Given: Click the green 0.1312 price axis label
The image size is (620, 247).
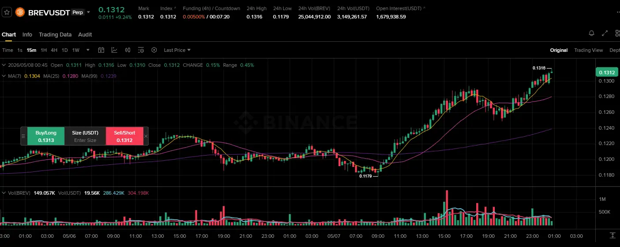Looking at the screenshot, I should pos(607,72).
